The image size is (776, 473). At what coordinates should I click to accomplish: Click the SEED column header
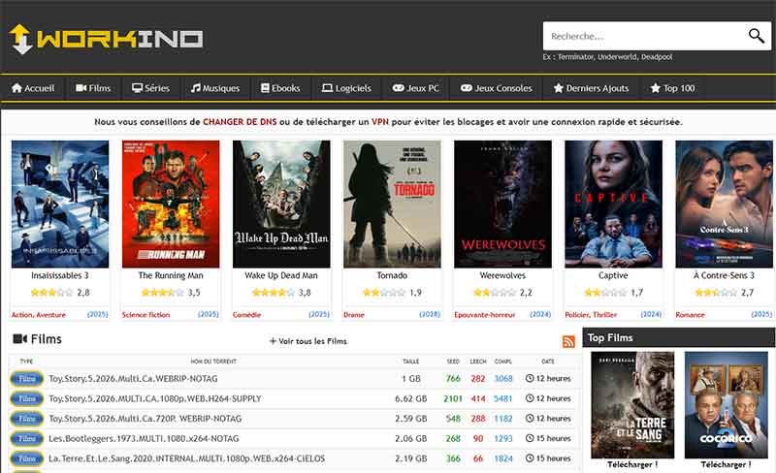[453, 362]
